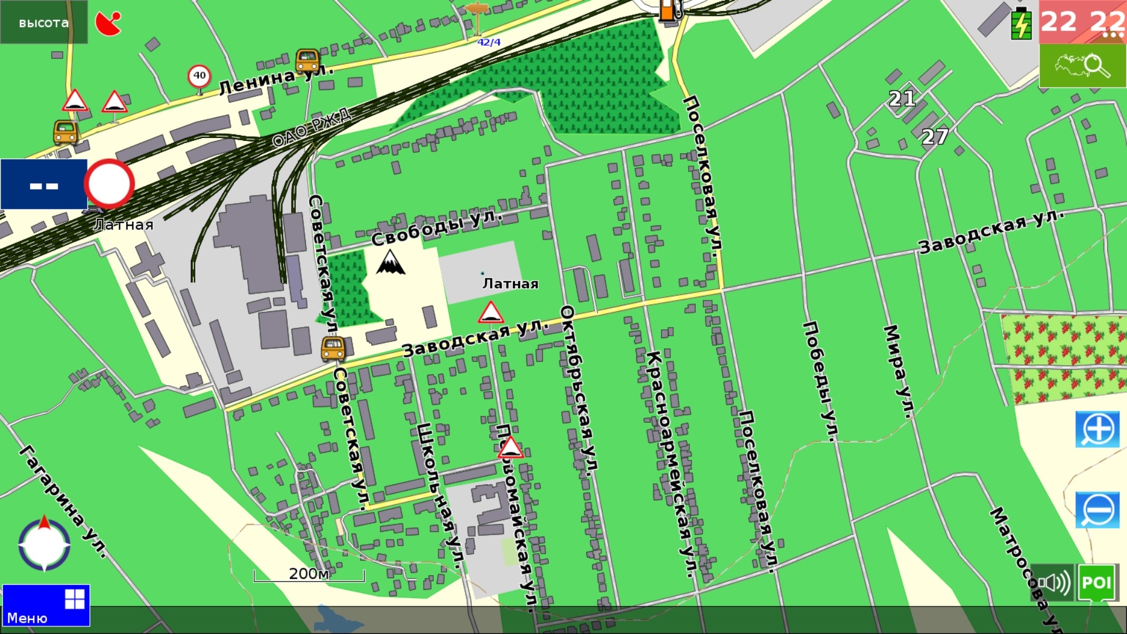The image size is (1127, 634).
Task: Zoom out with the minus magnifier
Action: coord(1097,510)
